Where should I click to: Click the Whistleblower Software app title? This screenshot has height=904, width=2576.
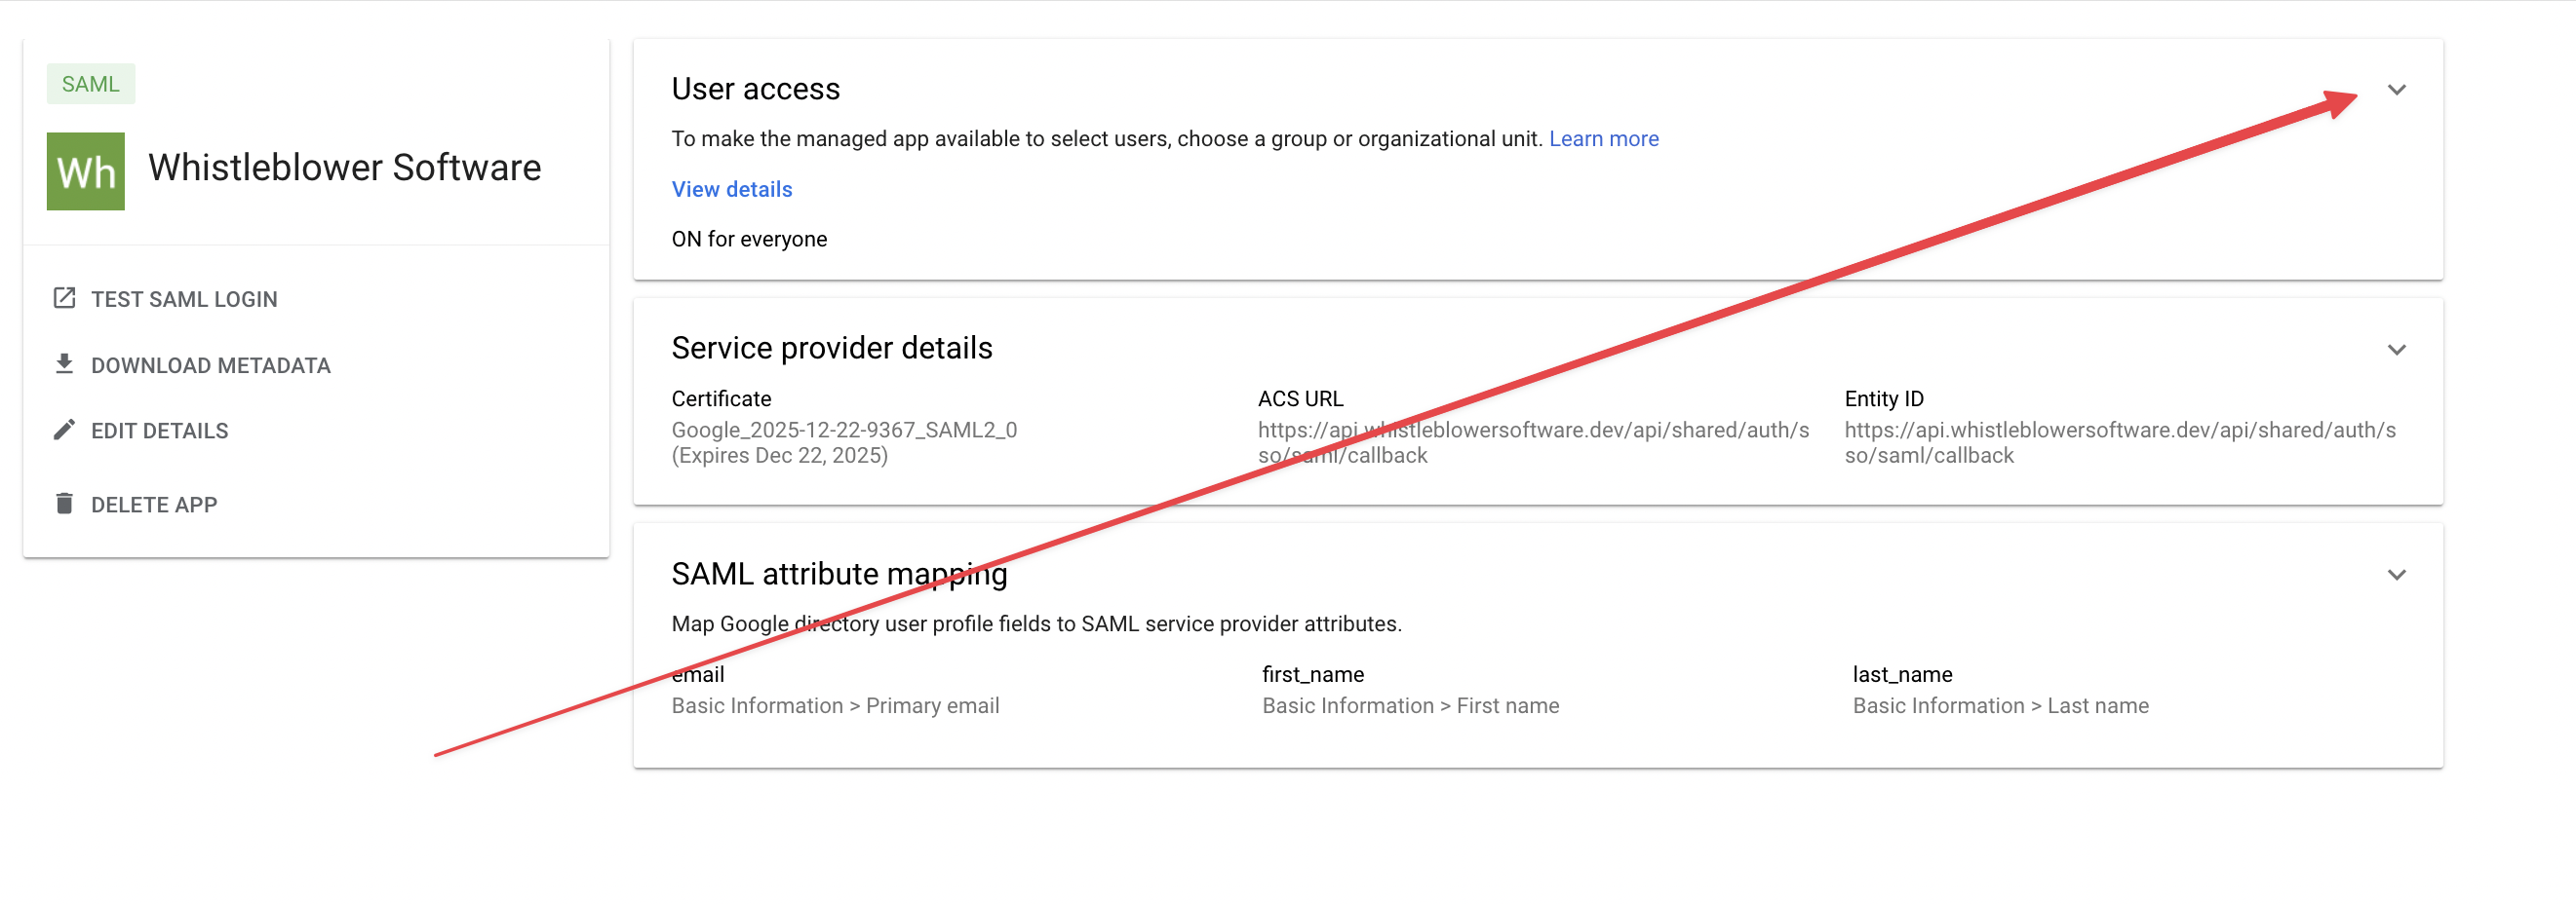click(345, 168)
